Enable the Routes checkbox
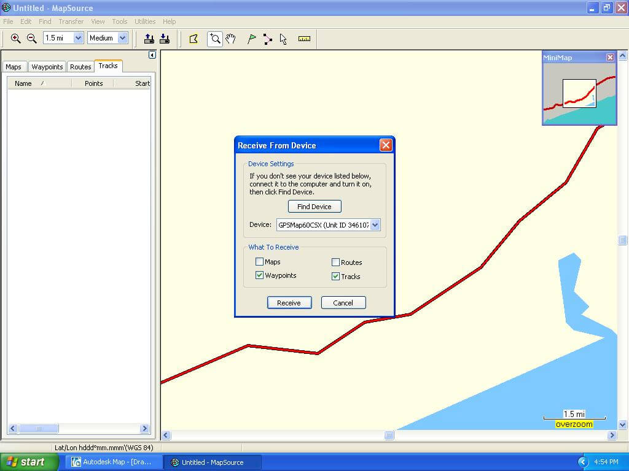629x471 pixels. pos(336,262)
